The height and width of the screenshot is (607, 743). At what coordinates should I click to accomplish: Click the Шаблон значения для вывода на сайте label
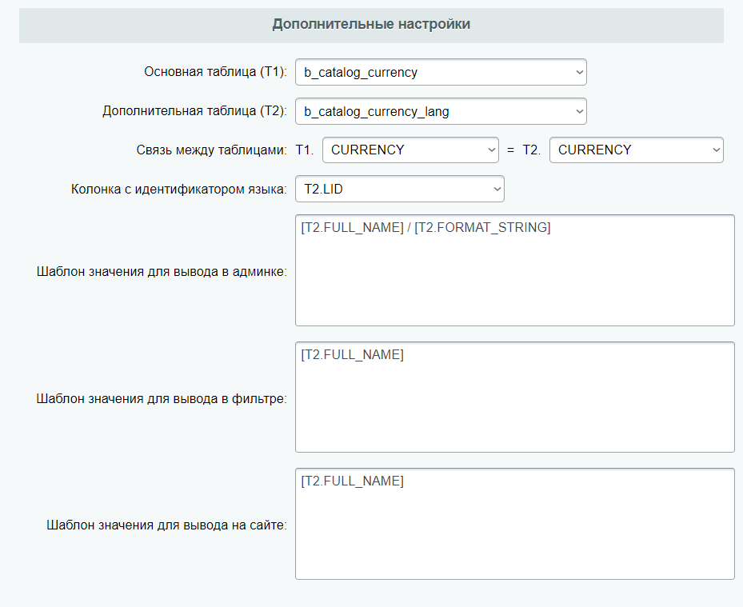pos(166,525)
